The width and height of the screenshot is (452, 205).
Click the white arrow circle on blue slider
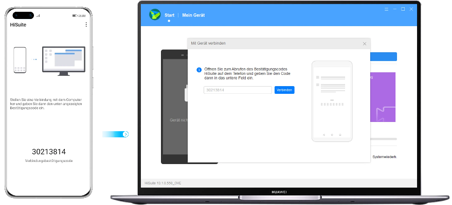pyautogui.click(x=125, y=134)
